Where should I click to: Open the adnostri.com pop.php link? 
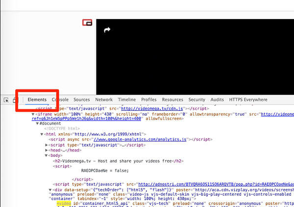coord(216,184)
